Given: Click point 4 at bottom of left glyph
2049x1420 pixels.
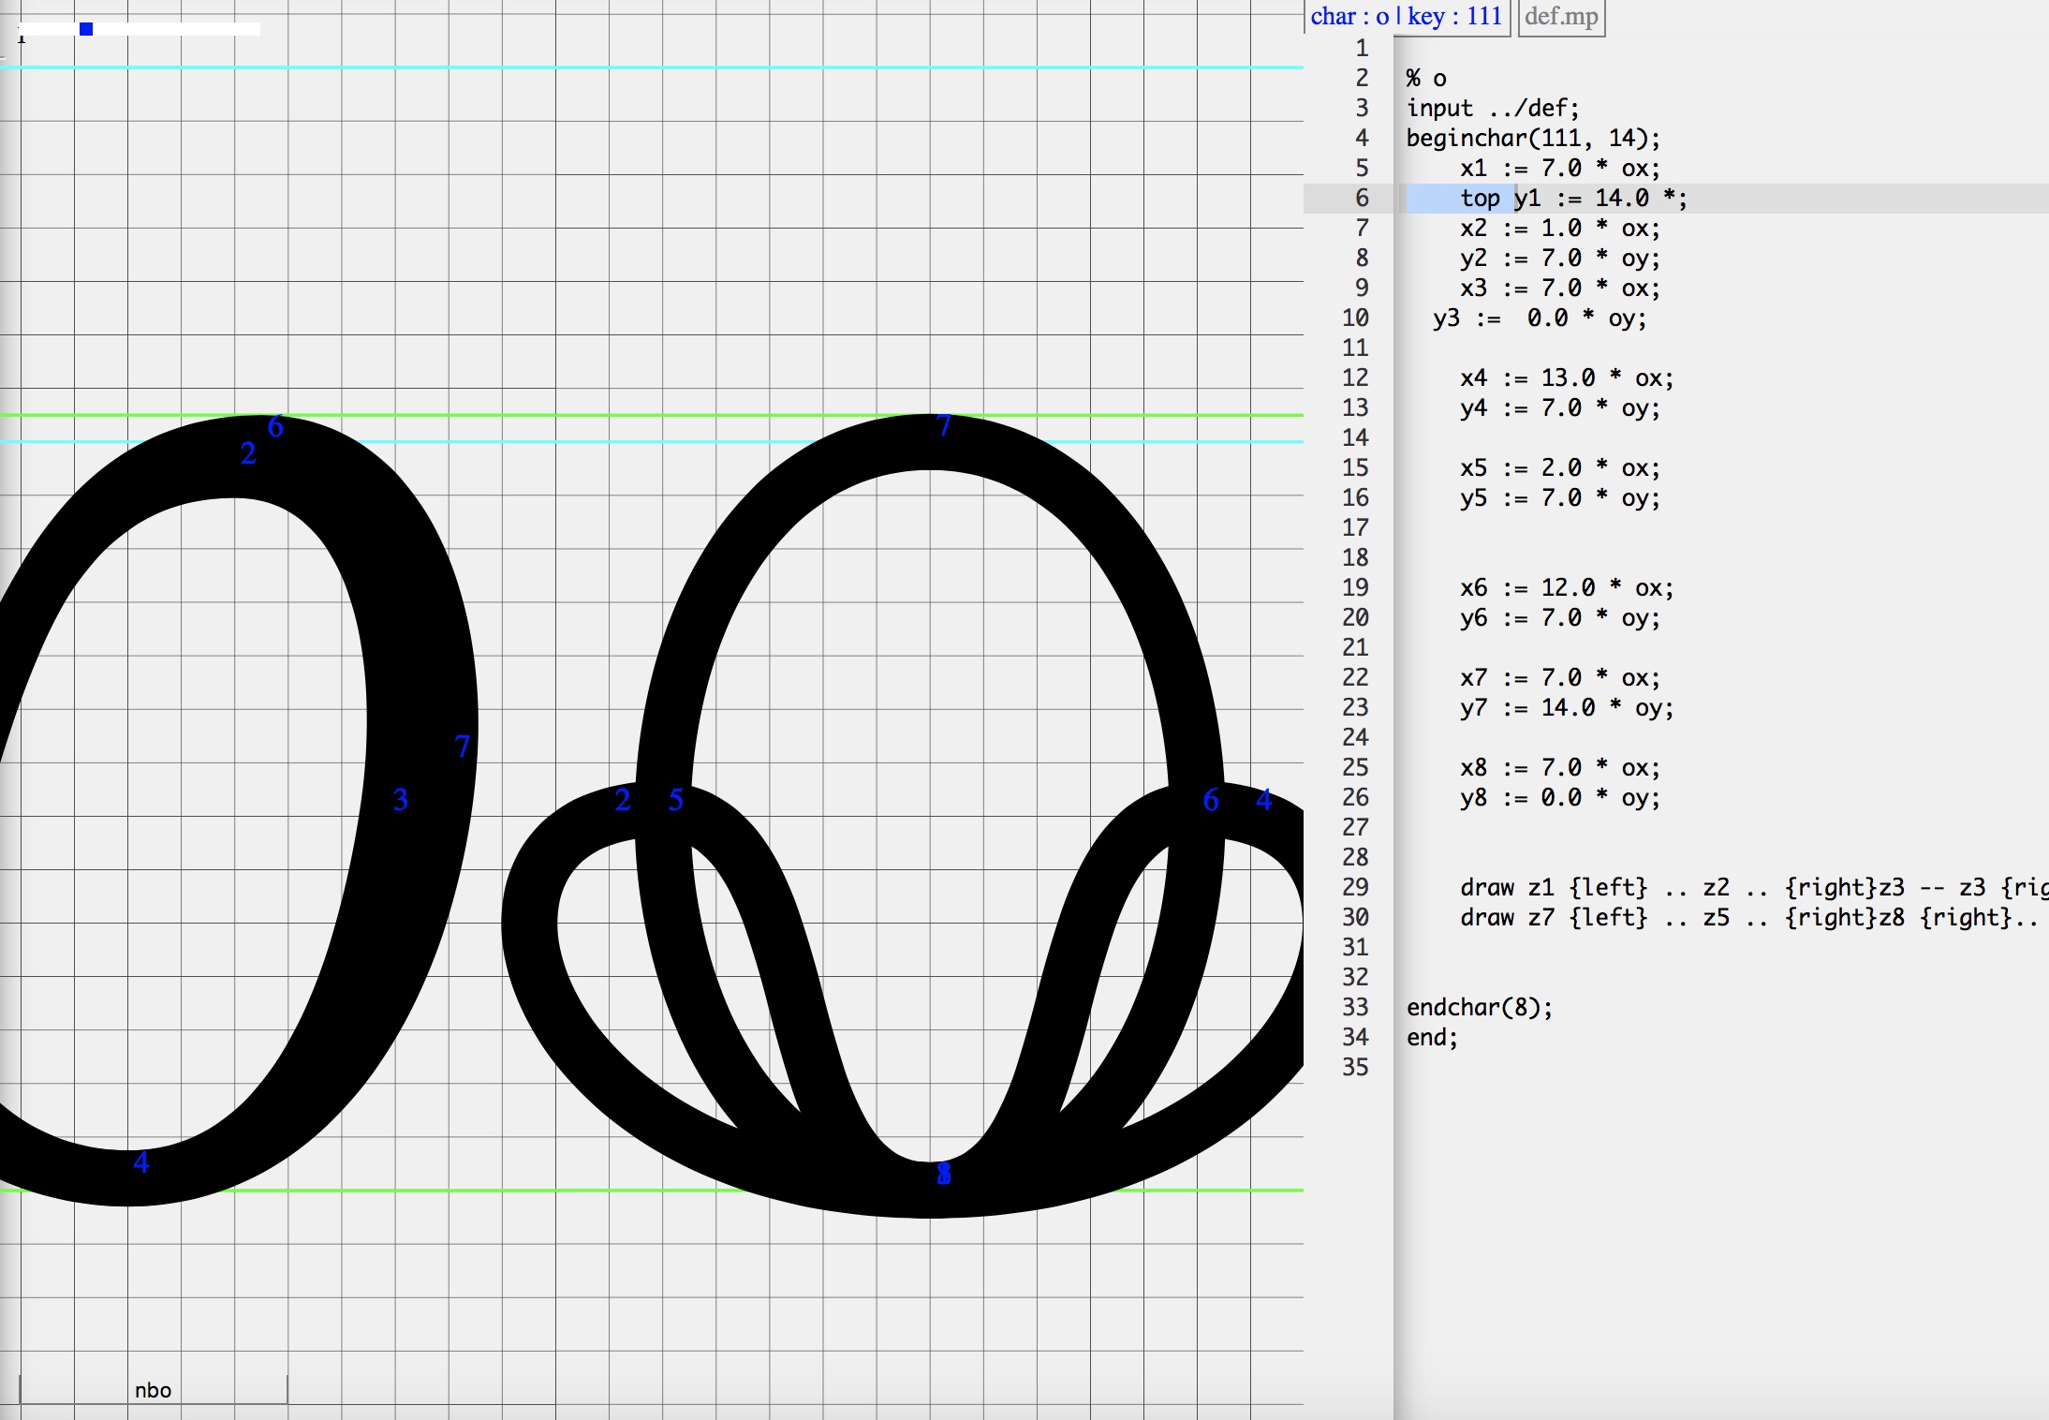Looking at the screenshot, I should tap(141, 1162).
